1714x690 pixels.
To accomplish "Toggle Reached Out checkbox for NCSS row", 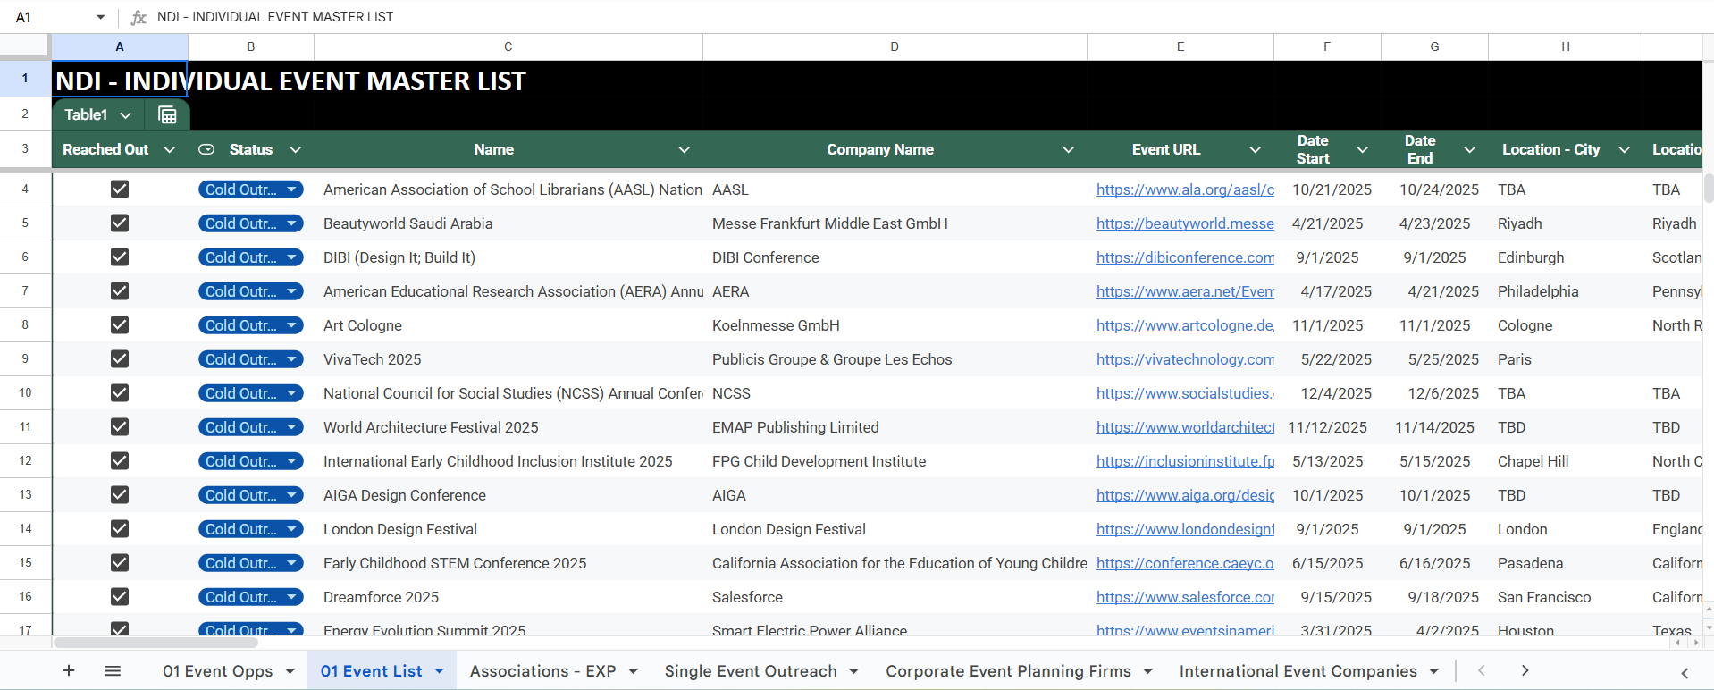I will point(120,393).
